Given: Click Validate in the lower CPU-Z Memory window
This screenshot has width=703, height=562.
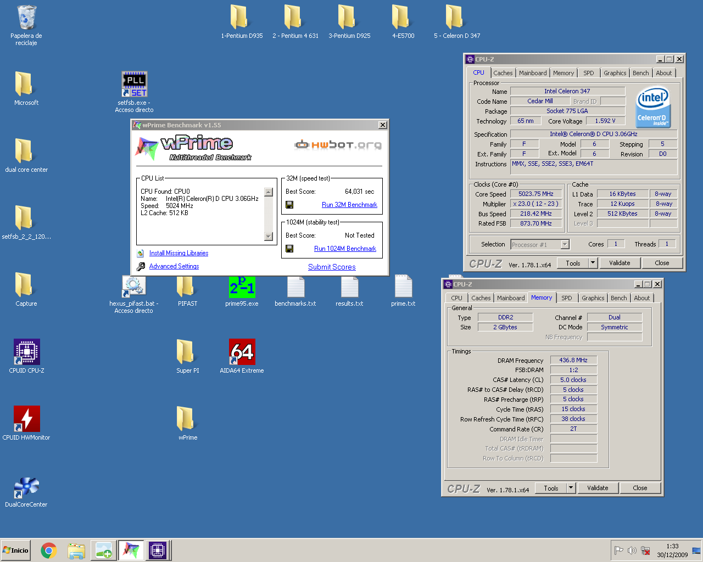Looking at the screenshot, I should coord(598,488).
